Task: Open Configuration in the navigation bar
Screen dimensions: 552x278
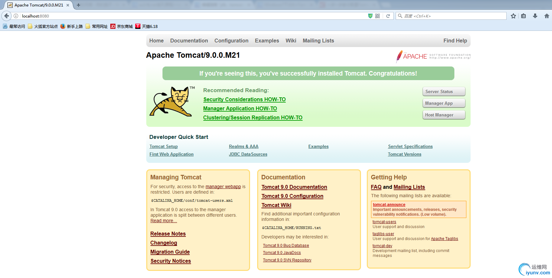Action: [231, 41]
